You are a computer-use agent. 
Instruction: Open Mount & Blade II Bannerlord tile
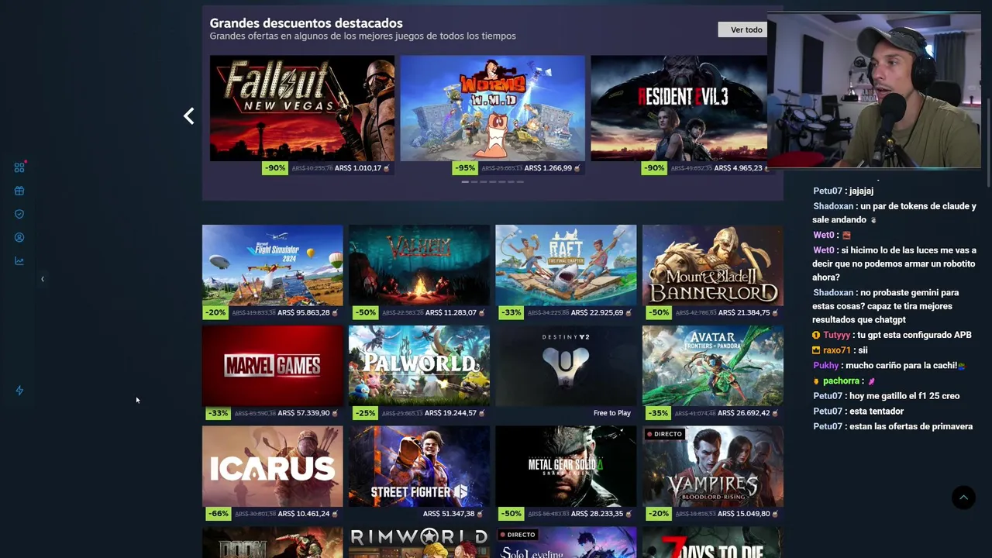tap(712, 272)
